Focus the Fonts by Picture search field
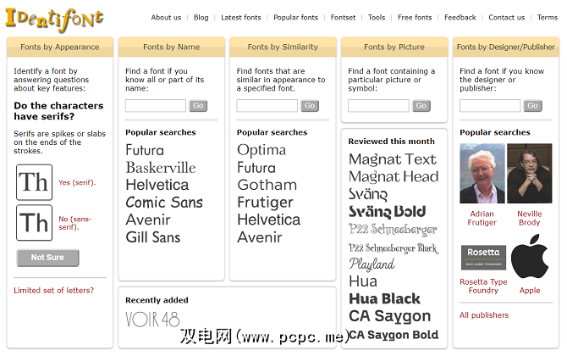Viewport: 567px width, 356px height. click(378, 106)
